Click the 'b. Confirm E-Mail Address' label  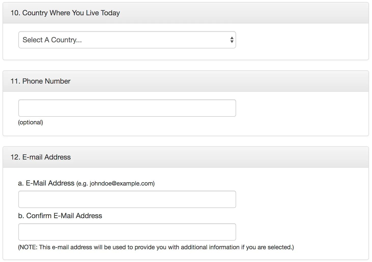point(60,216)
